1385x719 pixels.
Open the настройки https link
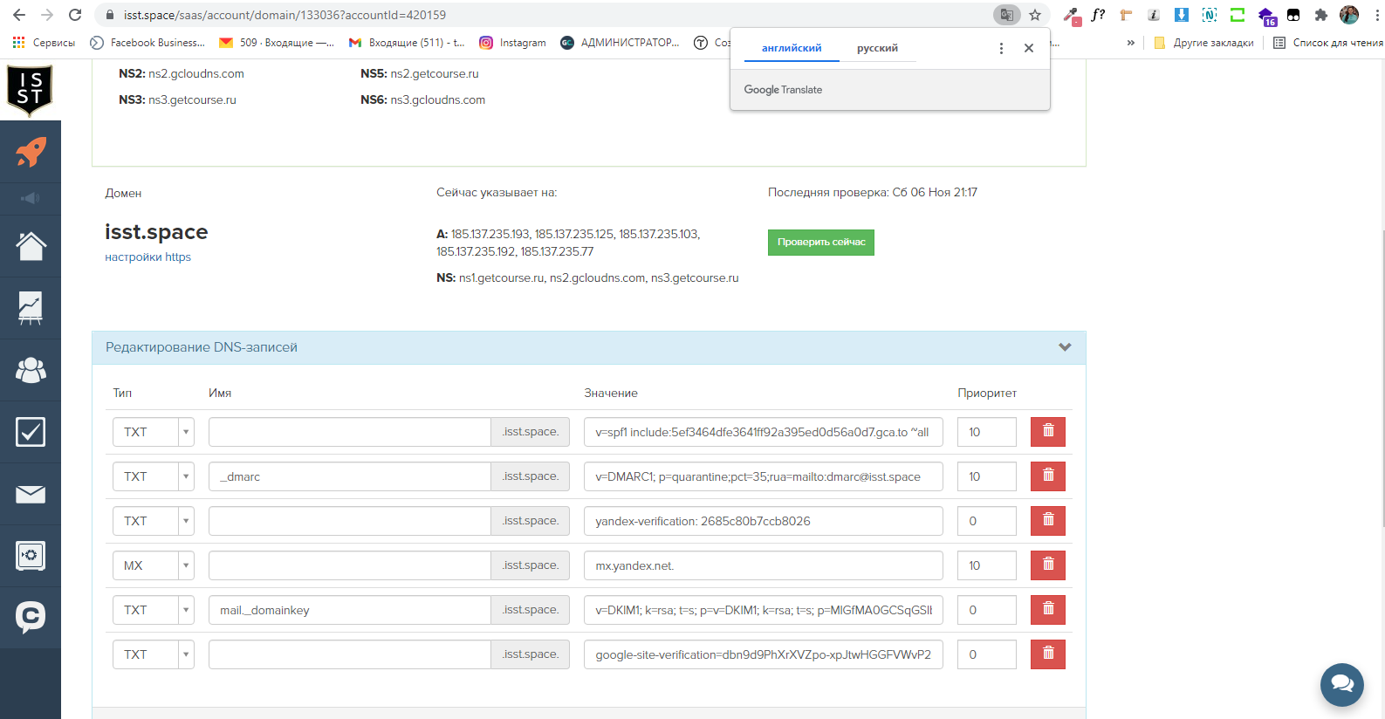pos(147,257)
